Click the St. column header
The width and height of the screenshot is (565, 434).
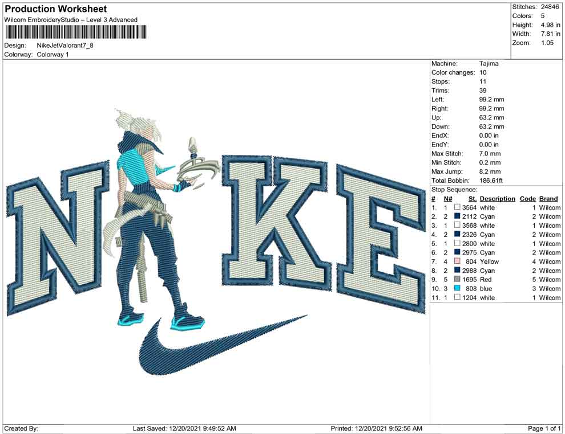(473, 199)
